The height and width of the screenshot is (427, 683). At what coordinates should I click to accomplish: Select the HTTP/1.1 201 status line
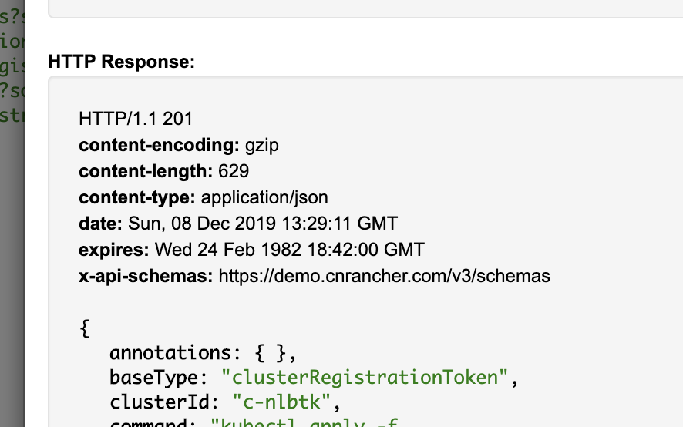click(x=136, y=119)
